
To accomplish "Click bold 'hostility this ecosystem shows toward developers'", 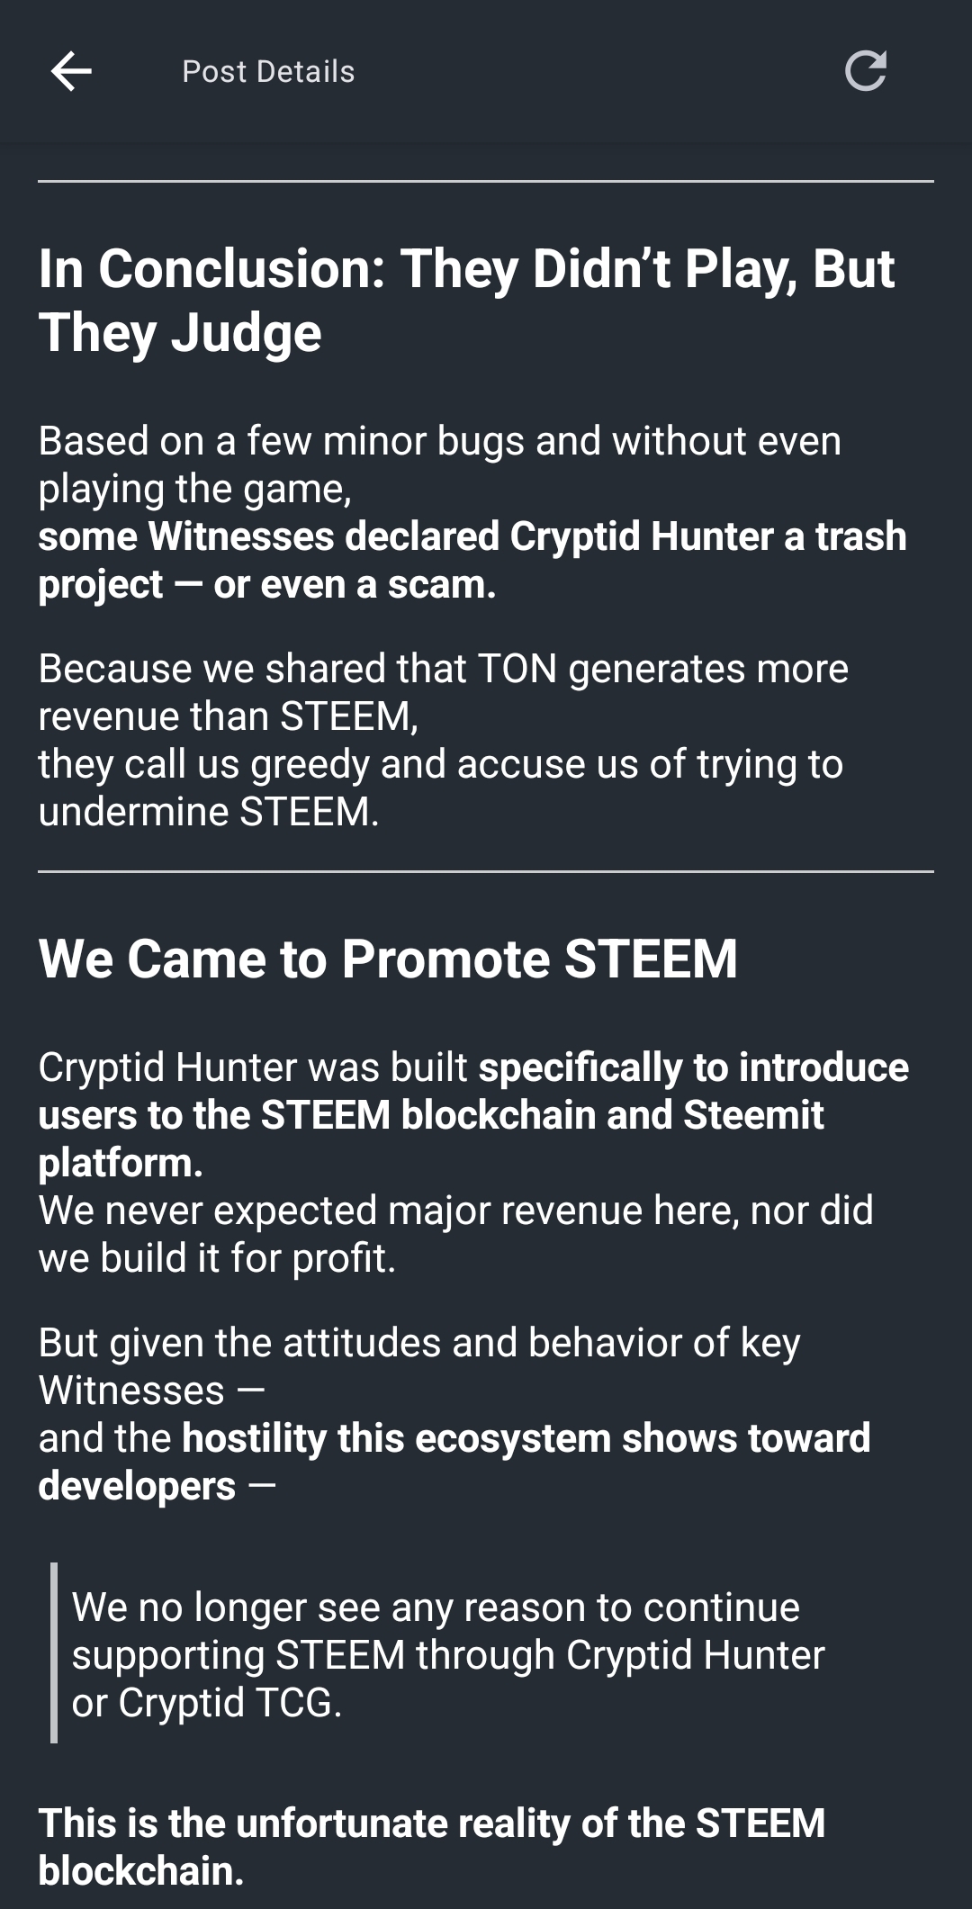I will 454,1462.
